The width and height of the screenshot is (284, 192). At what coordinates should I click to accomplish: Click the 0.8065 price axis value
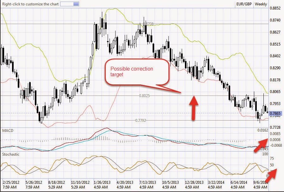(275, 91)
